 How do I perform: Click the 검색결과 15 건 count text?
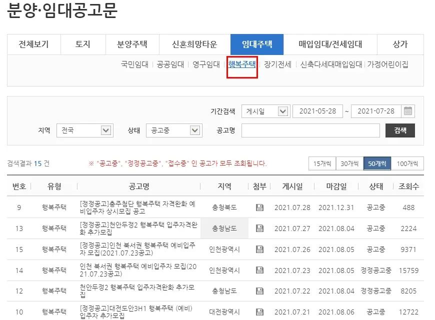tap(28, 163)
